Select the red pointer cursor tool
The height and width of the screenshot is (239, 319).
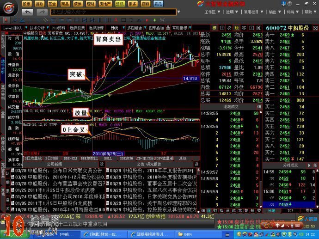click(x=6, y=20)
